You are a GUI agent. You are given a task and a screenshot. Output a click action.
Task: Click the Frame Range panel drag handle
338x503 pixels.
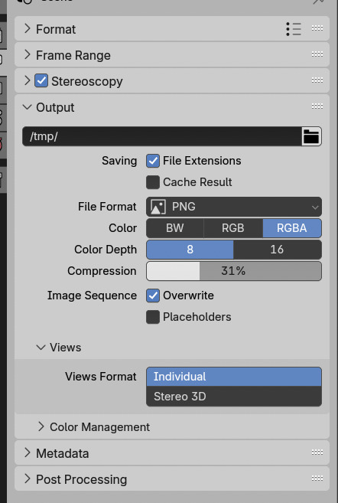pyautogui.click(x=317, y=54)
